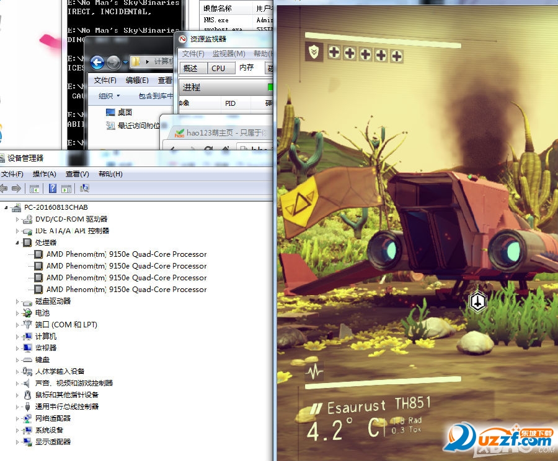Select the keyboard (键盘) device icon
Screen dimensions: 558x461
coord(27,360)
